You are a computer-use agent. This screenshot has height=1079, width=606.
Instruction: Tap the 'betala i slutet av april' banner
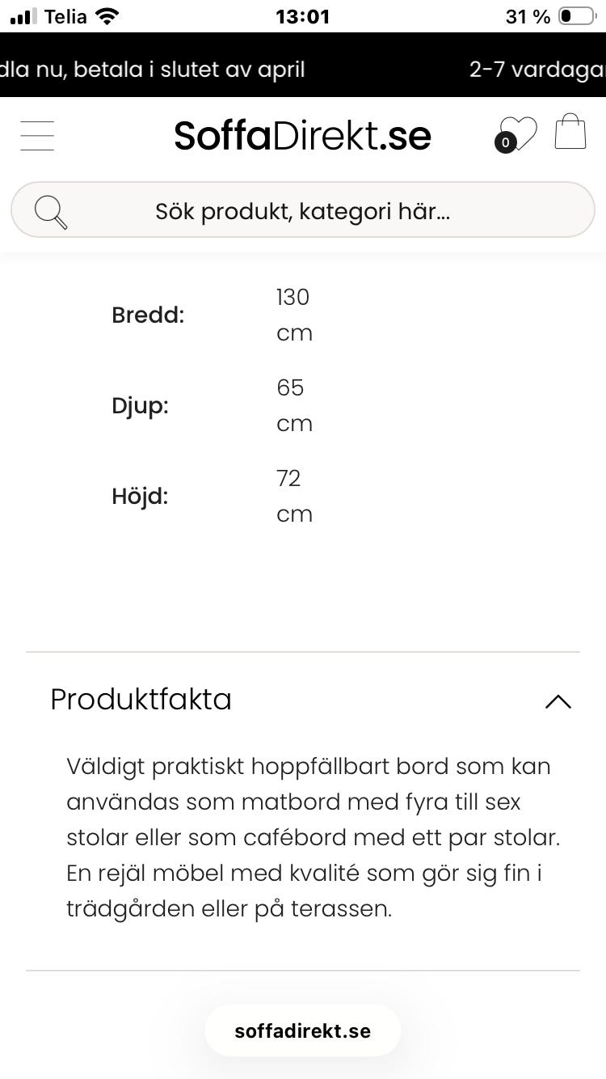click(154, 70)
